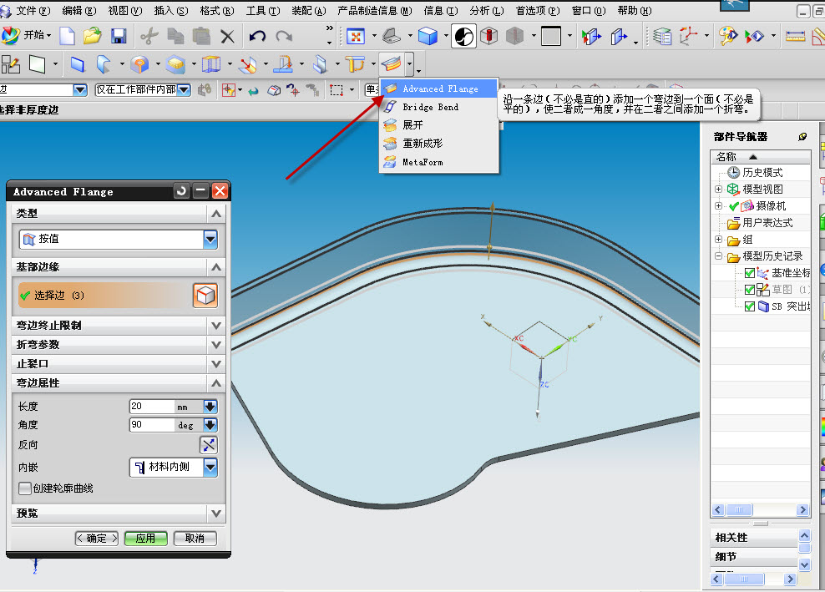Viewport: 825px width, 592px height.
Task: Expand the 弯边终止限制 section
Action: pyautogui.click(x=119, y=325)
